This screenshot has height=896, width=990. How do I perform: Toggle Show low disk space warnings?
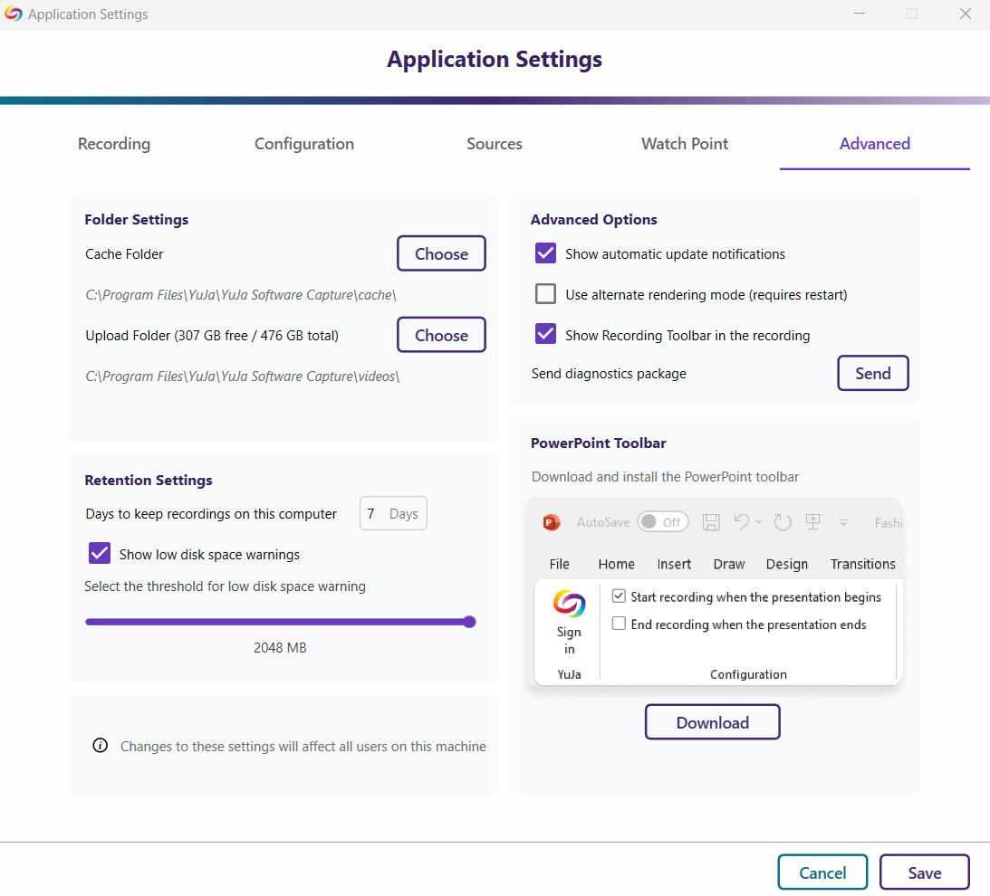(100, 553)
